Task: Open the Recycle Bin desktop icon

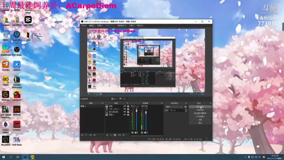Action: tap(5, 36)
